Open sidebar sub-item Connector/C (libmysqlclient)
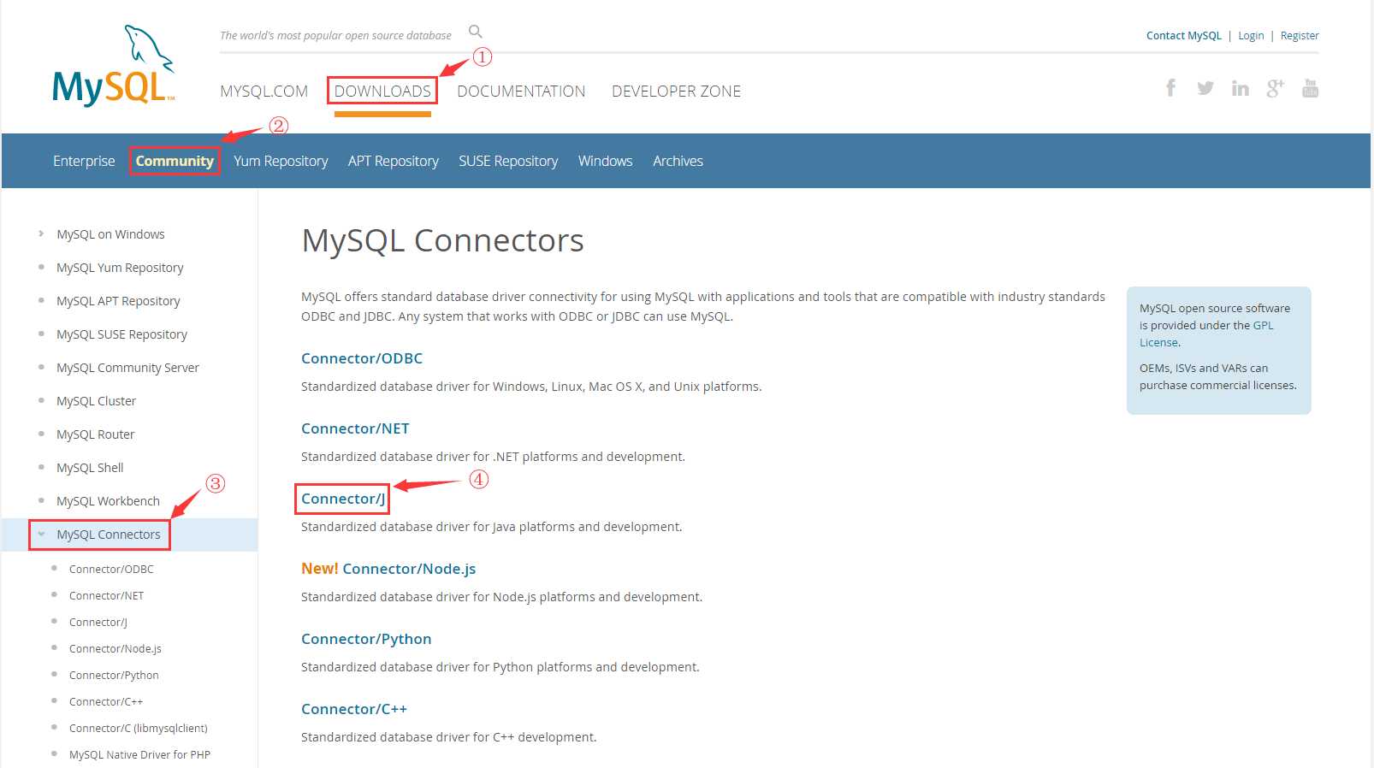Image resolution: width=1374 pixels, height=768 pixels. [x=139, y=728]
